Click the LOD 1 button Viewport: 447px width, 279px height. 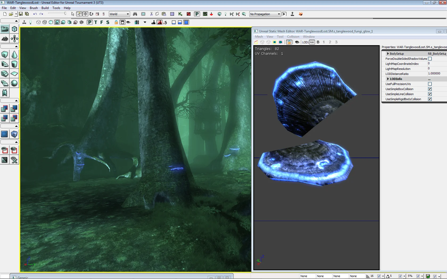[x=324, y=42]
